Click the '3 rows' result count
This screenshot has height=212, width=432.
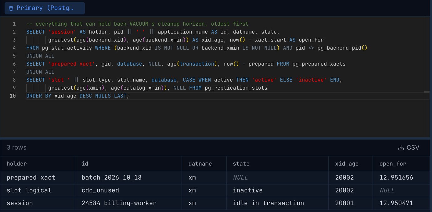coord(17,147)
